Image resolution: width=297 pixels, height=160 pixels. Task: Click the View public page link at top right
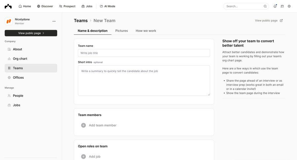tap(266, 20)
